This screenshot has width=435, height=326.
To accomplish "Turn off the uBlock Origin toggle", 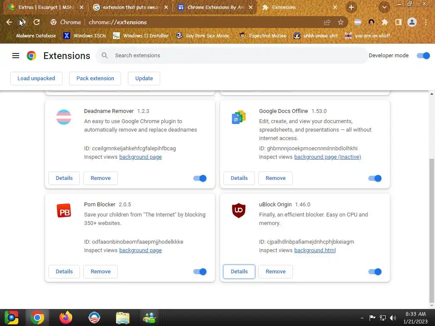I will tap(375, 272).
